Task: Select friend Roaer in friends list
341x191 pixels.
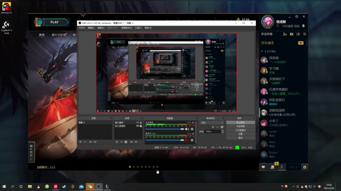Action: click(x=283, y=154)
